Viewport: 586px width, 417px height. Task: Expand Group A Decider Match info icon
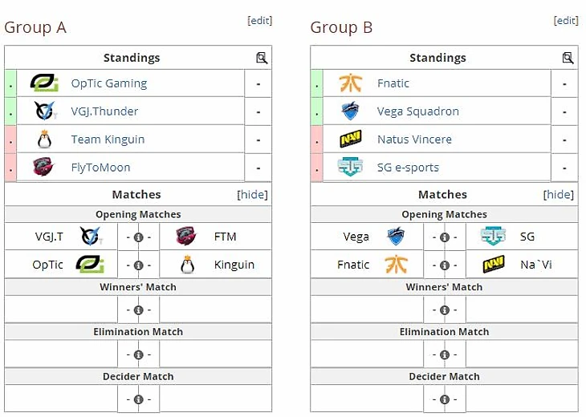[x=138, y=399]
